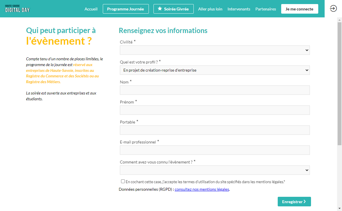Focus the Nom input field

[215, 90]
